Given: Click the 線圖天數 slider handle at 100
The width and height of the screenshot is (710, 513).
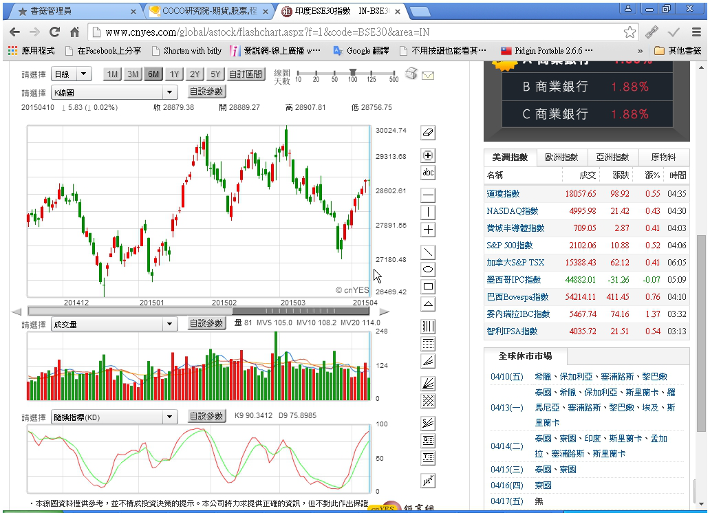Looking at the screenshot, I should [x=353, y=72].
